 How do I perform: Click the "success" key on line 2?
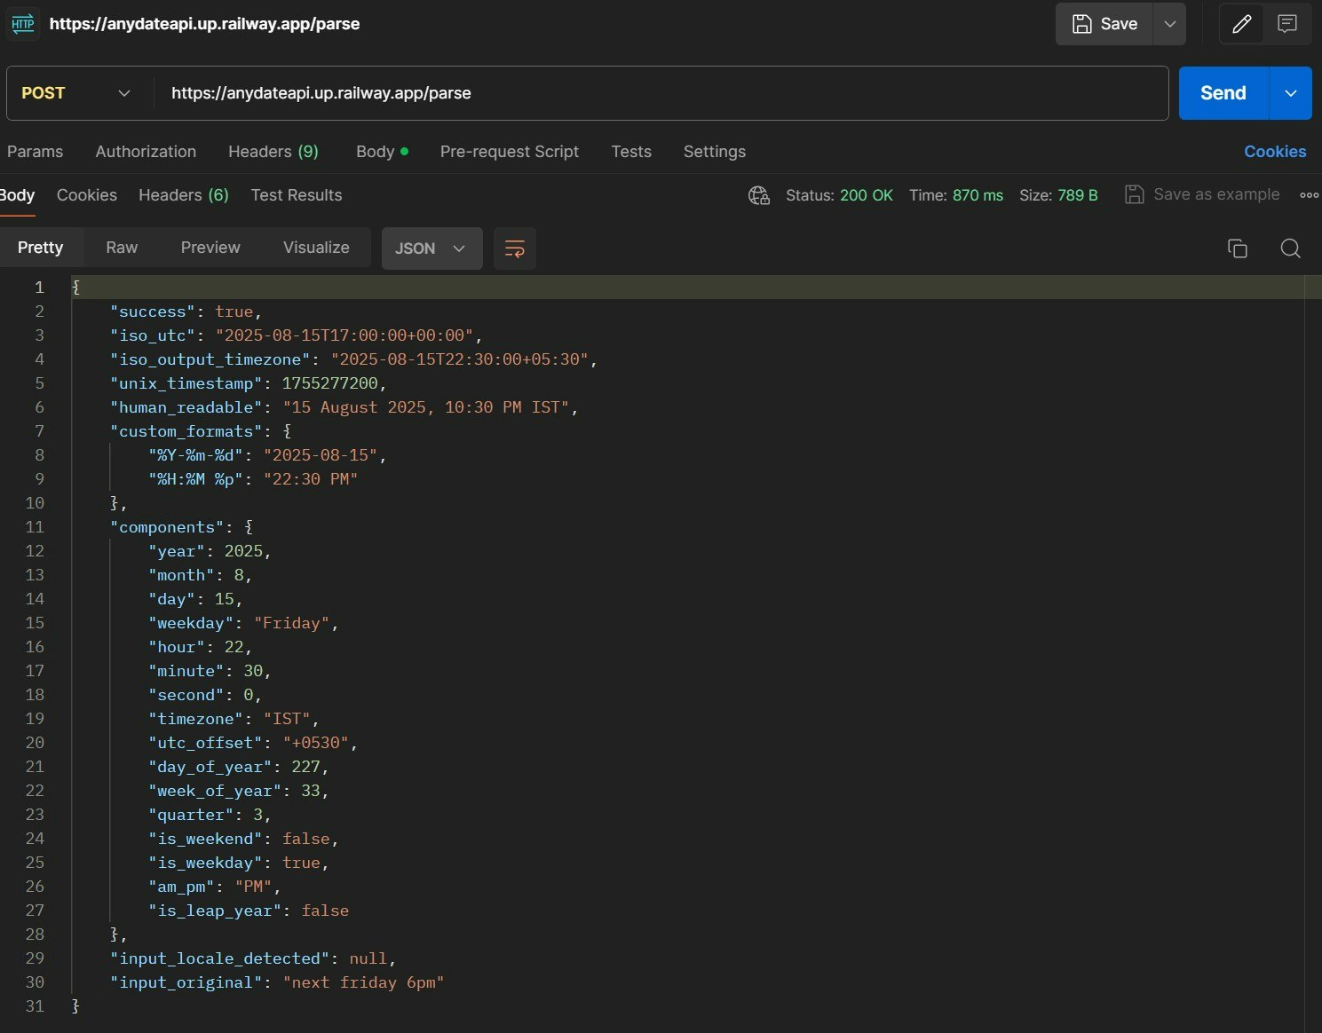[152, 311]
